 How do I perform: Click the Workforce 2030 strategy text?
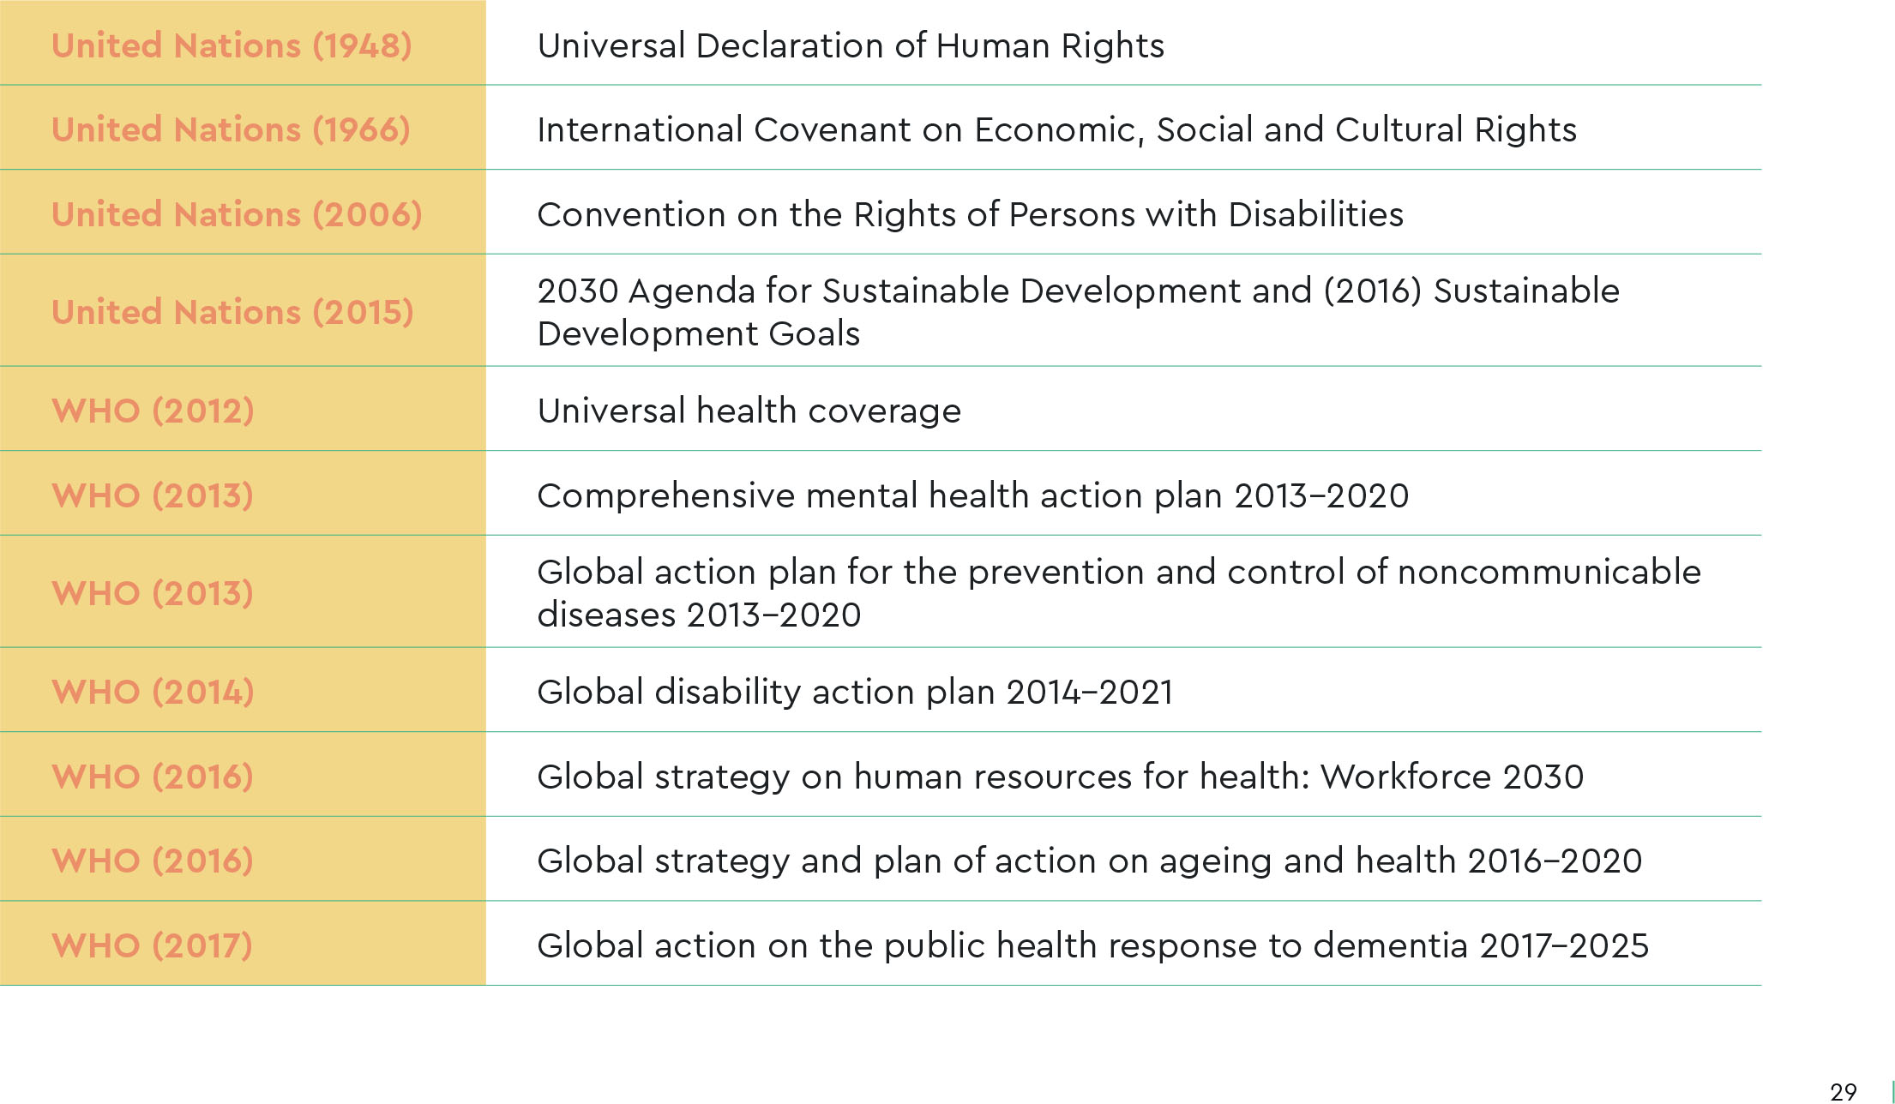click(1060, 777)
